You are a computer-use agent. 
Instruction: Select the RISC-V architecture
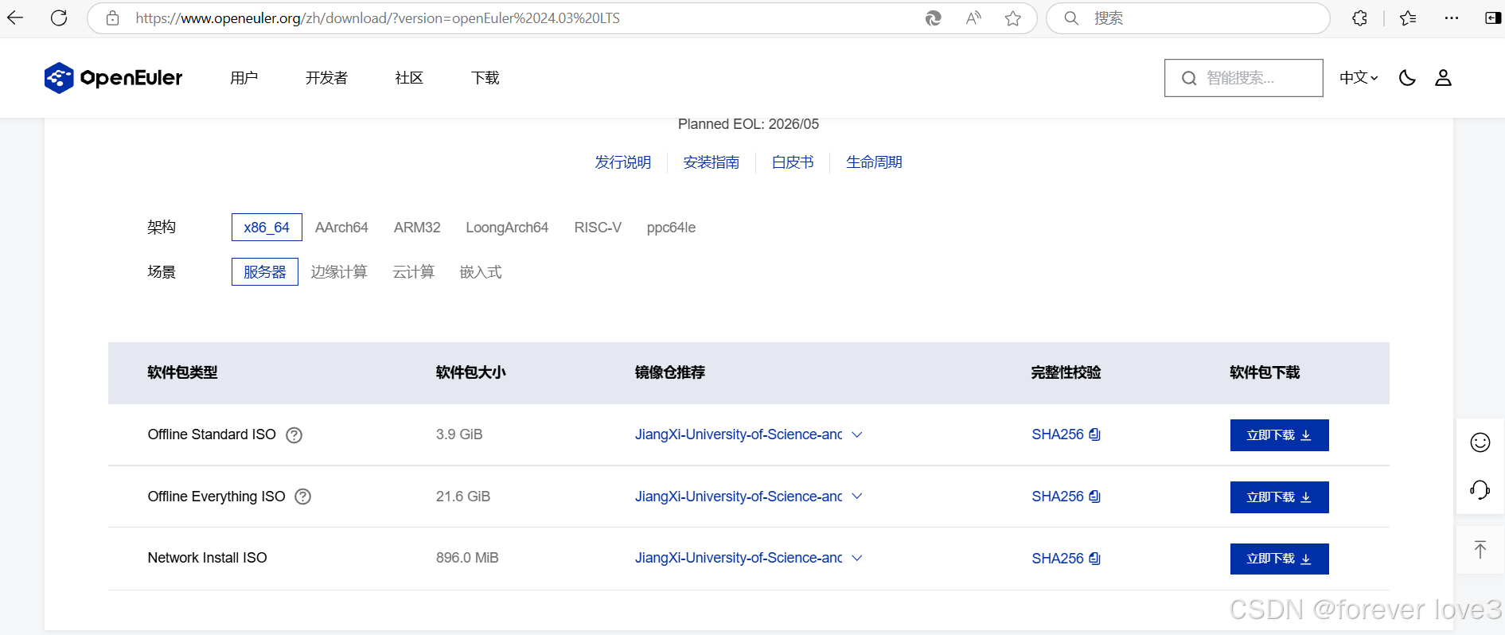tap(598, 228)
